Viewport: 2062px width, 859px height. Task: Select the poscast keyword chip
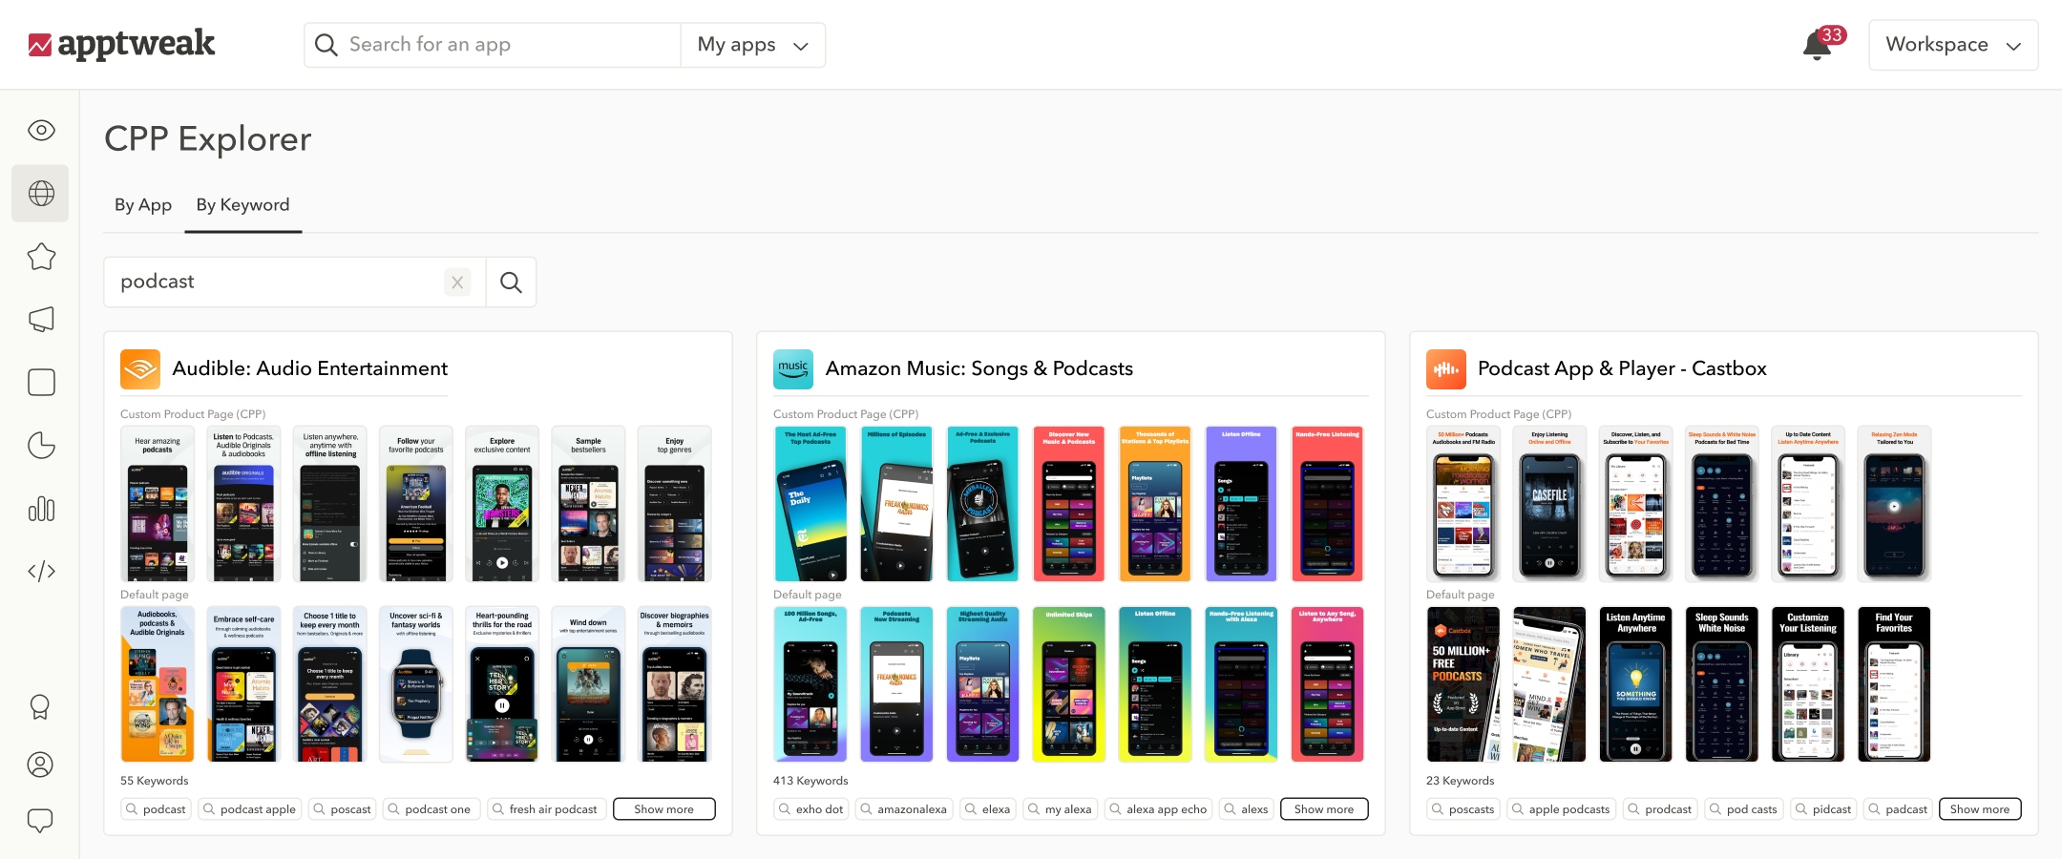pos(343,809)
